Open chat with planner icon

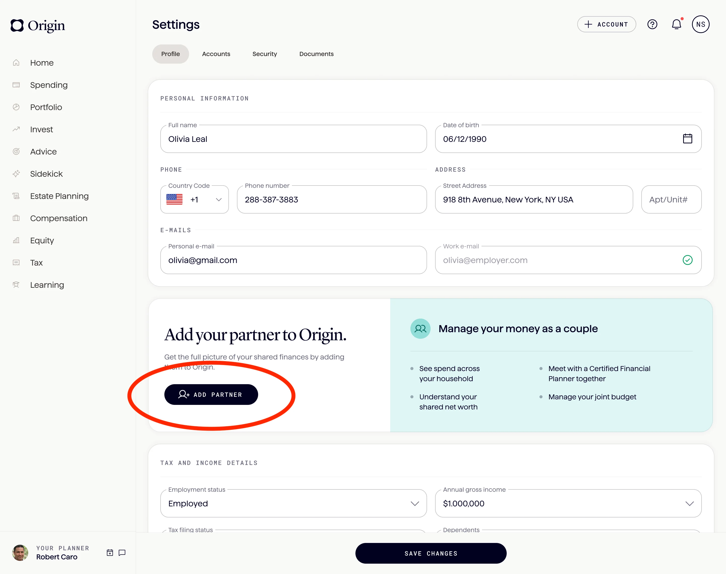point(122,553)
